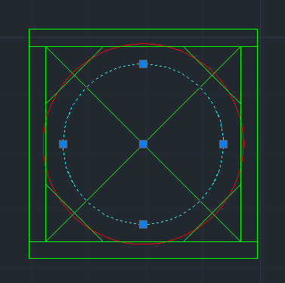Image resolution: width=285 pixels, height=283 pixels.
Task: Click the top quadrant grip of the dashed circle
Action: pyautogui.click(x=143, y=64)
